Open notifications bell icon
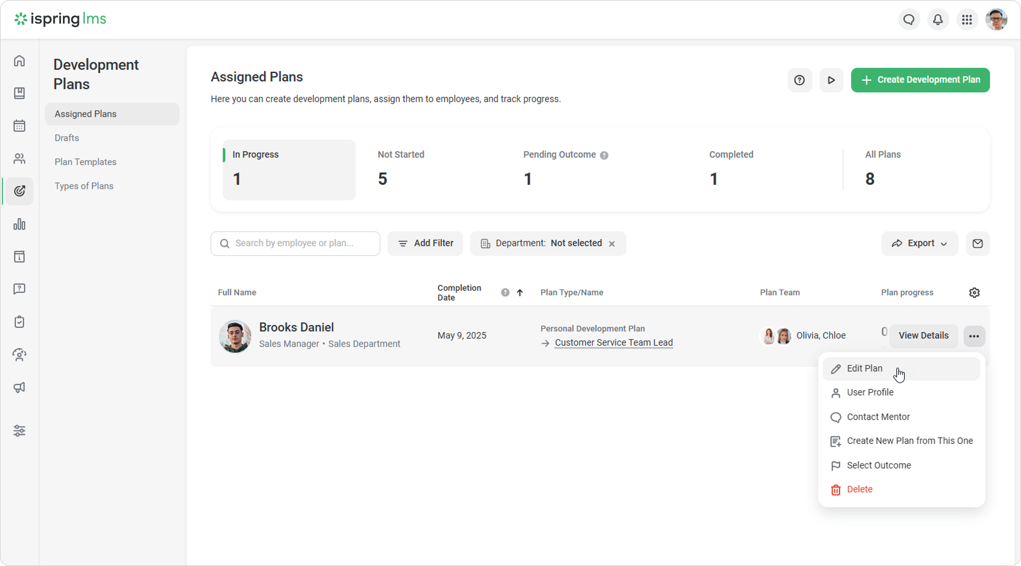The width and height of the screenshot is (1021, 566). (x=938, y=19)
